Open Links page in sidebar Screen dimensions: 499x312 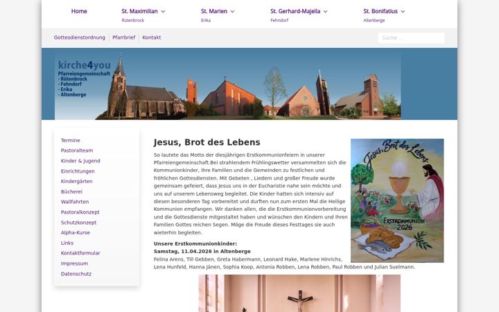pyautogui.click(x=67, y=243)
